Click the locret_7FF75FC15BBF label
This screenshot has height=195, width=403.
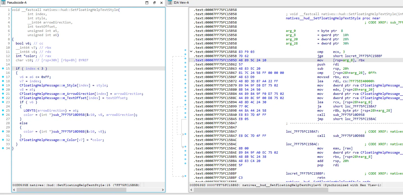(306, 173)
